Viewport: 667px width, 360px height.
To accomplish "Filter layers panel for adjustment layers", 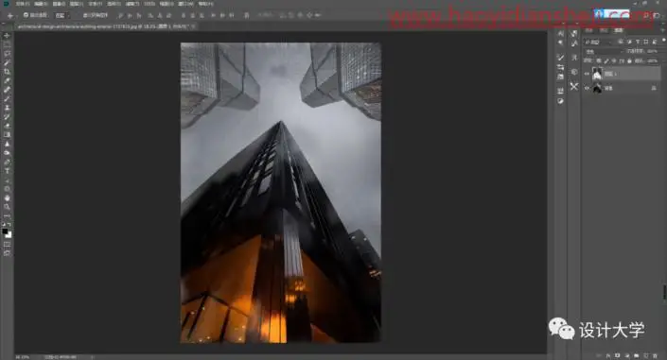I will pos(629,42).
